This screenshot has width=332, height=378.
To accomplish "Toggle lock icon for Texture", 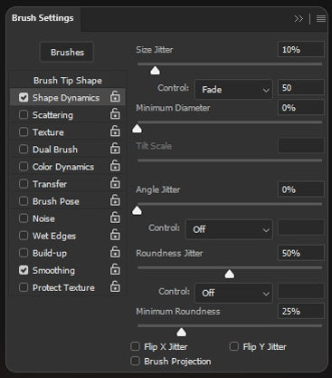I will coord(115,131).
